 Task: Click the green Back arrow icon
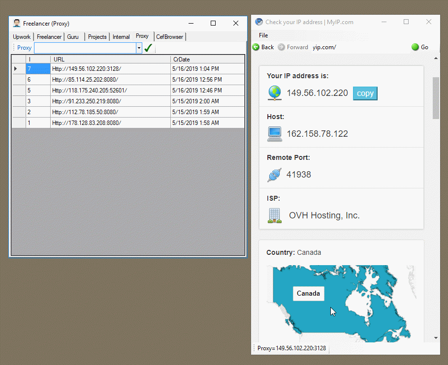[256, 47]
